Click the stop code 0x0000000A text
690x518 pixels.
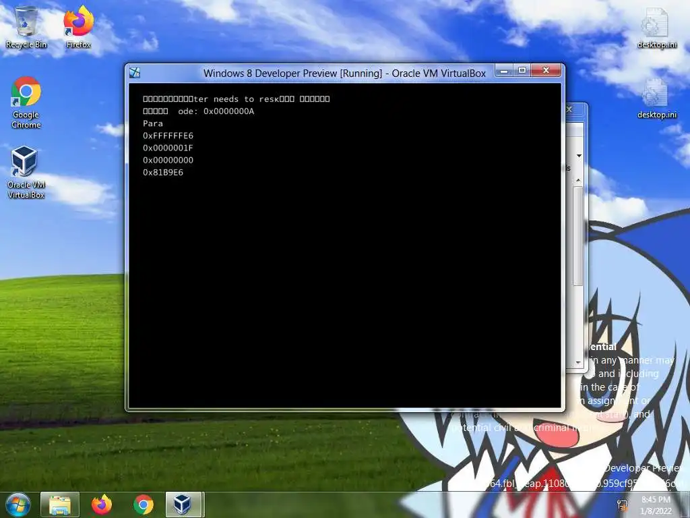pyautogui.click(x=229, y=111)
